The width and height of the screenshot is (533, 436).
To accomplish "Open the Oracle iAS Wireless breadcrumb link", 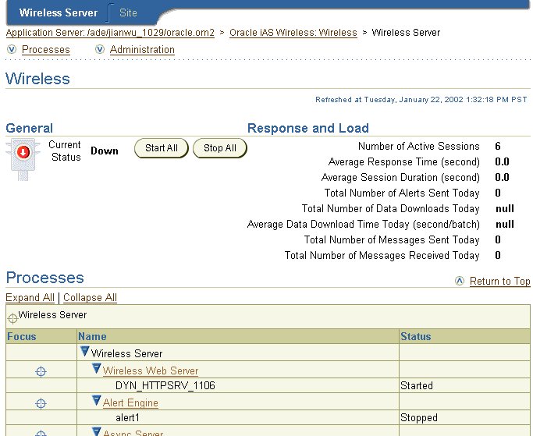I will pyautogui.click(x=293, y=33).
